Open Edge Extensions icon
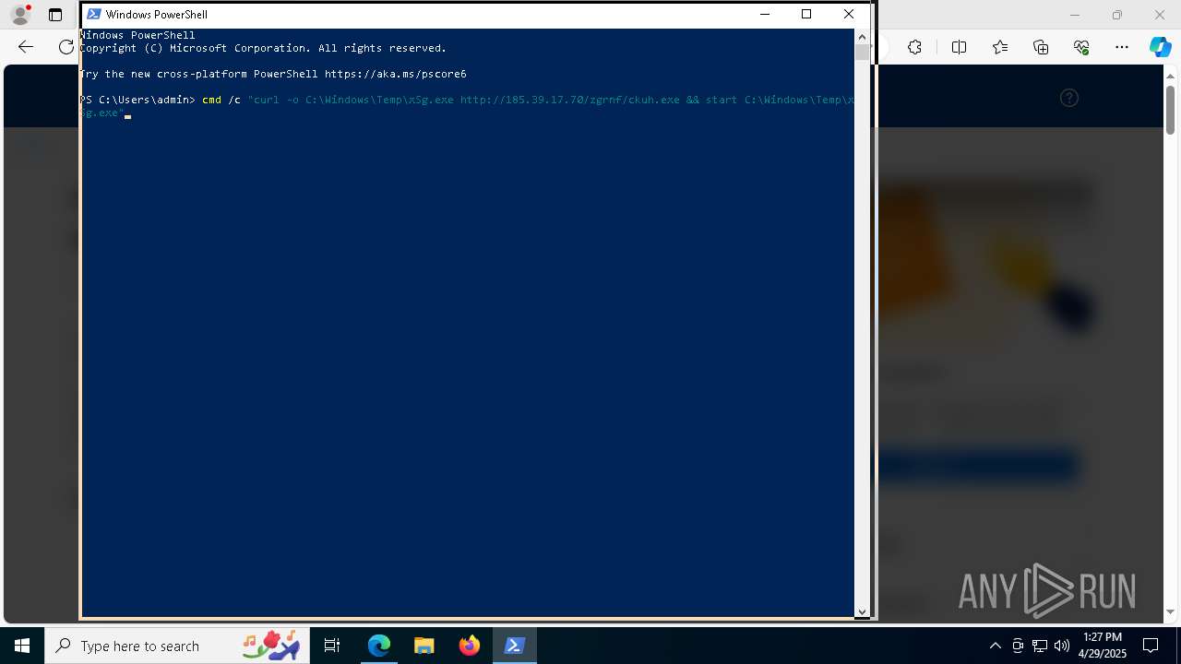Viewport: 1181px width, 664px height. click(914, 47)
